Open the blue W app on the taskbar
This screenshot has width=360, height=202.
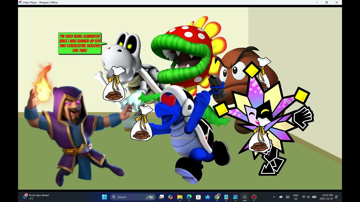click(x=208, y=197)
